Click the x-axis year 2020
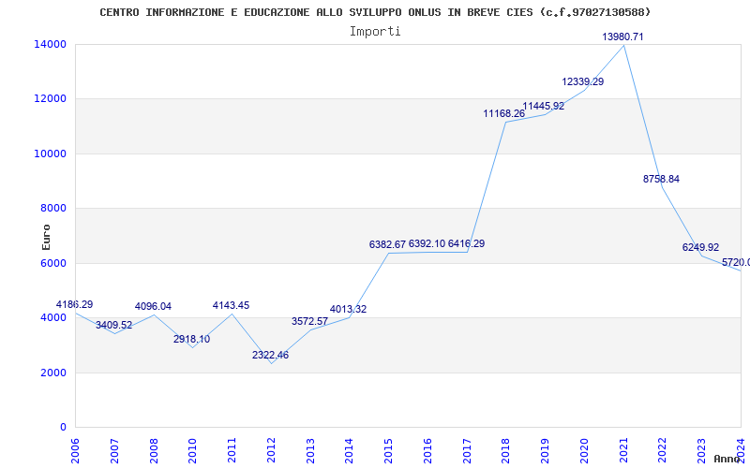The height and width of the screenshot is (468, 750). tap(584, 451)
